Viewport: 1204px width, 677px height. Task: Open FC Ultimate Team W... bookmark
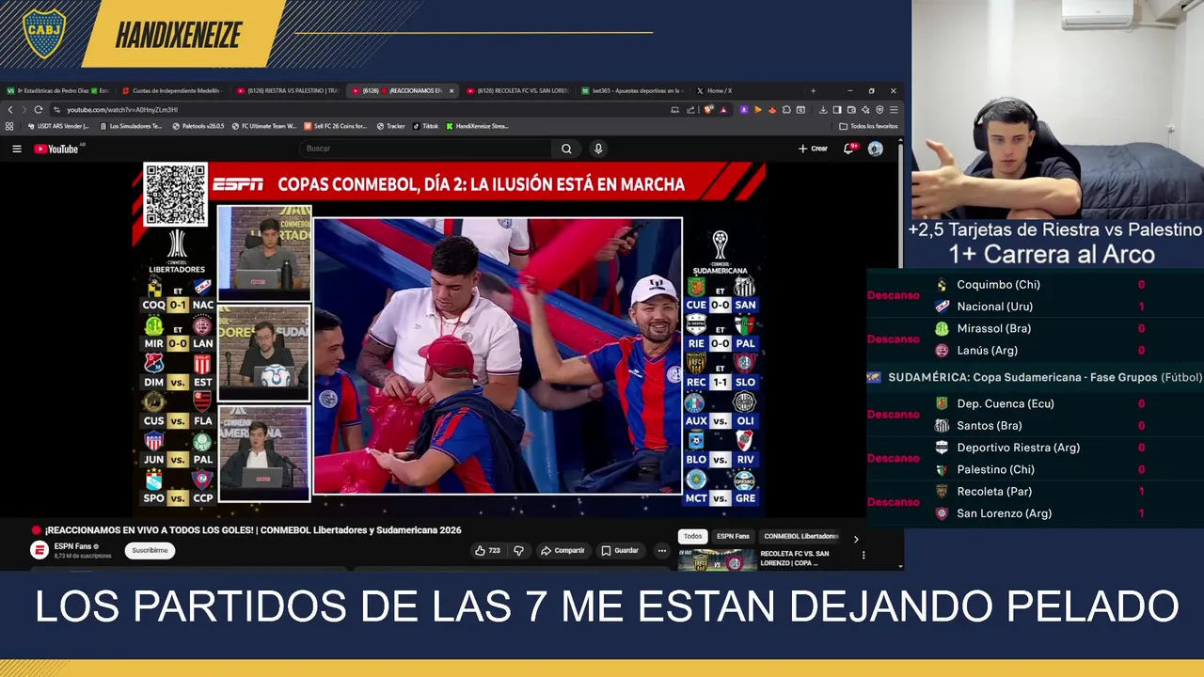(264, 126)
